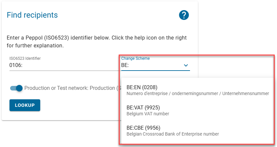Click the left track of the network switch
The width and height of the screenshot is (277, 147).
pyautogui.click(x=13, y=88)
